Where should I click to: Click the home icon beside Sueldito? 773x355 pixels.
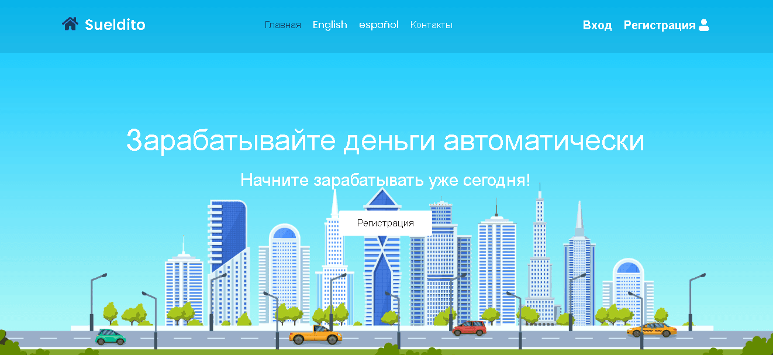70,25
